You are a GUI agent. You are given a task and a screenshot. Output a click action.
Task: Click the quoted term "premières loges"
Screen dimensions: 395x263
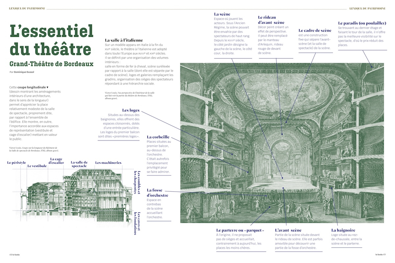127,136
